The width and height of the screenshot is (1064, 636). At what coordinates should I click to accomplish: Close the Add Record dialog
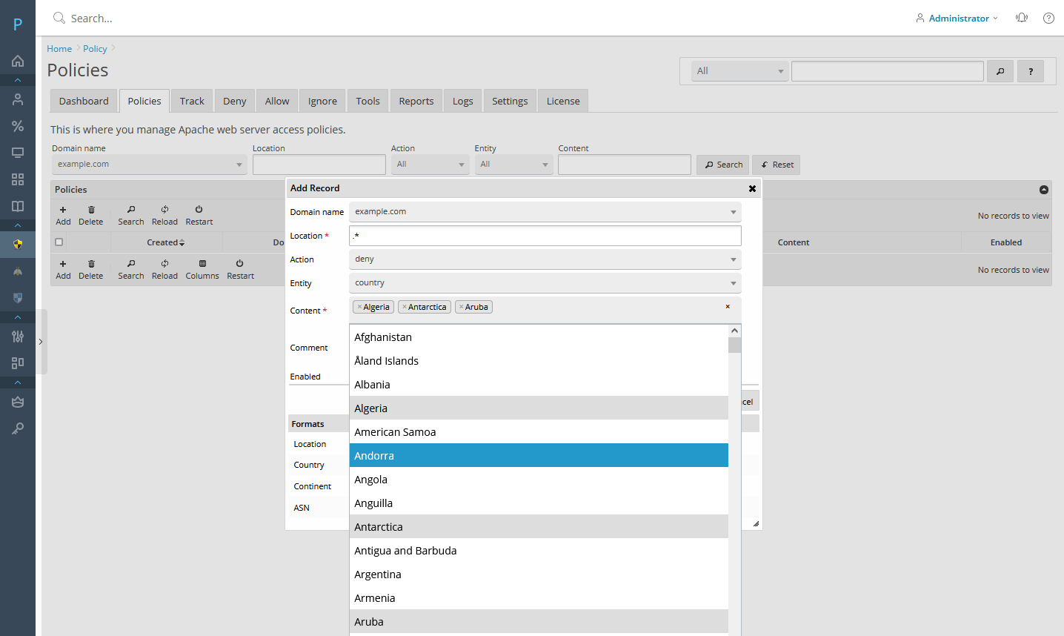[x=752, y=188]
